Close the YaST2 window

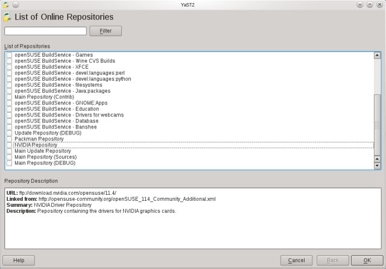click(x=379, y=5)
